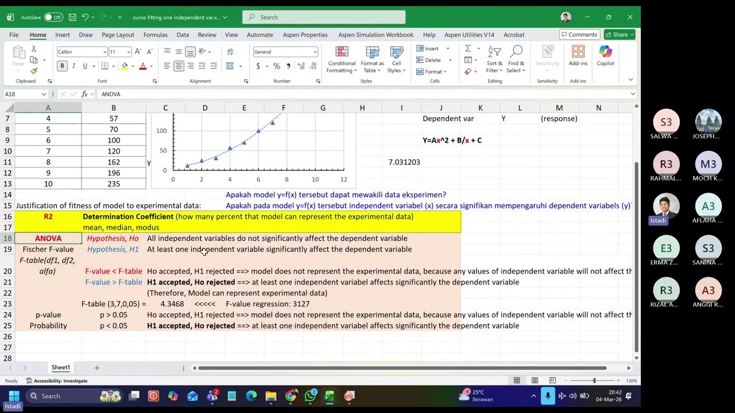Click Increase Indent icon

[213, 66]
